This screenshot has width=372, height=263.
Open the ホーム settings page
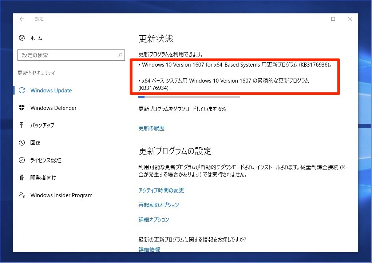[36, 38]
